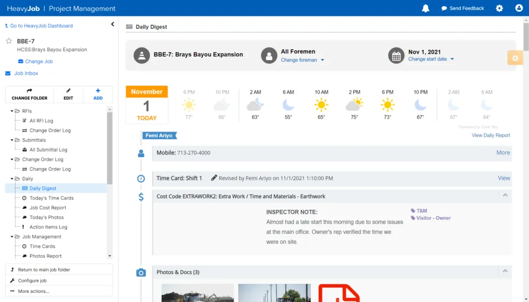
Task: Collapse the Photos & Docs section
Action: (505, 271)
